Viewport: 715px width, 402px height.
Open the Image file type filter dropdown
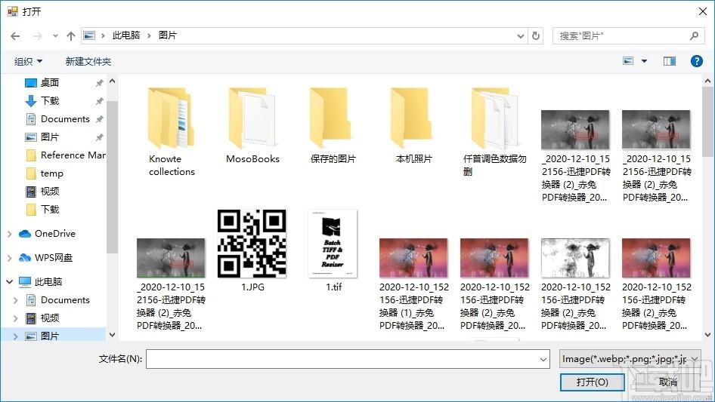point(630,359)
